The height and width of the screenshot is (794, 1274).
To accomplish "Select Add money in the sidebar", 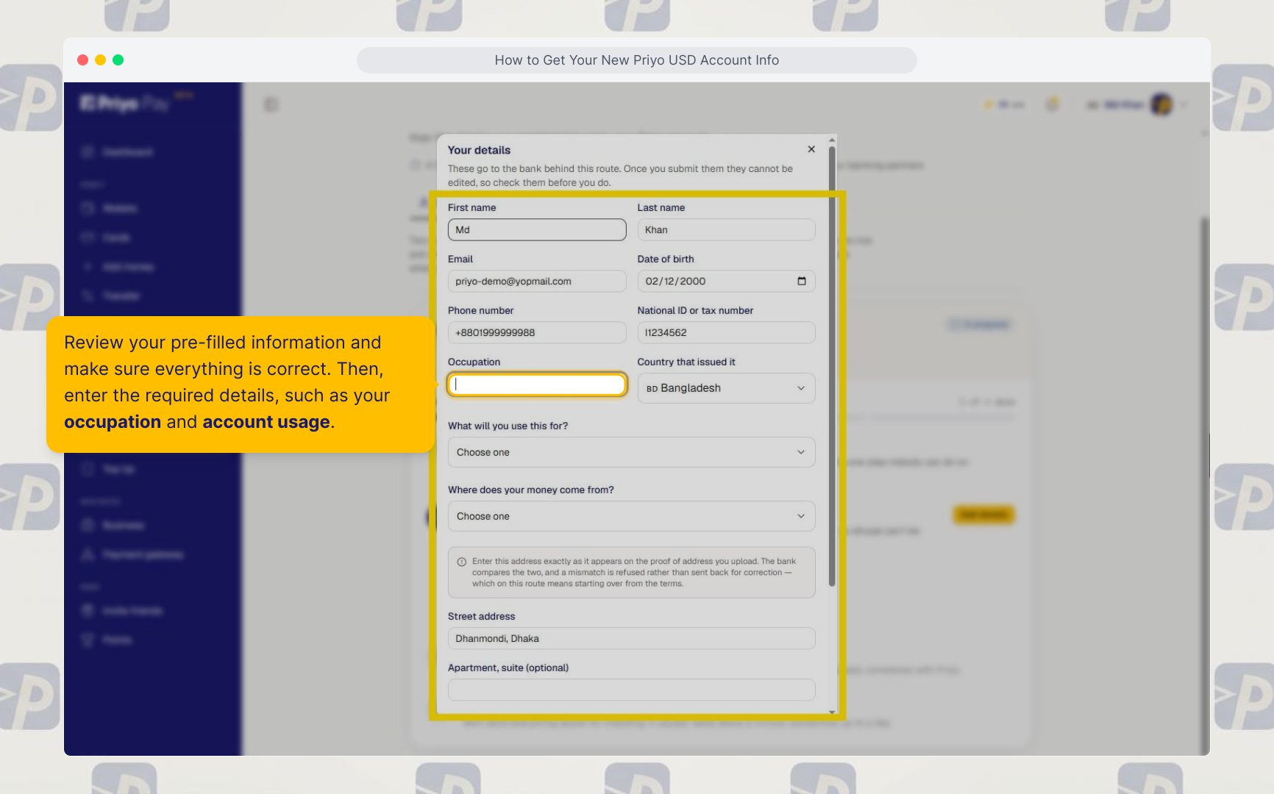I will pyautogui.click(x=119, y=267).
